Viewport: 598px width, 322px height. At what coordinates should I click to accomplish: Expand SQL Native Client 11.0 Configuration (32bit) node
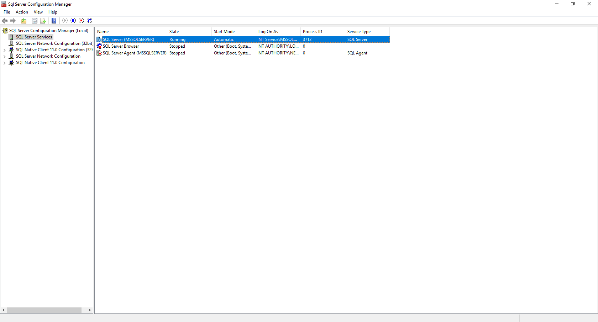[4, 50]
